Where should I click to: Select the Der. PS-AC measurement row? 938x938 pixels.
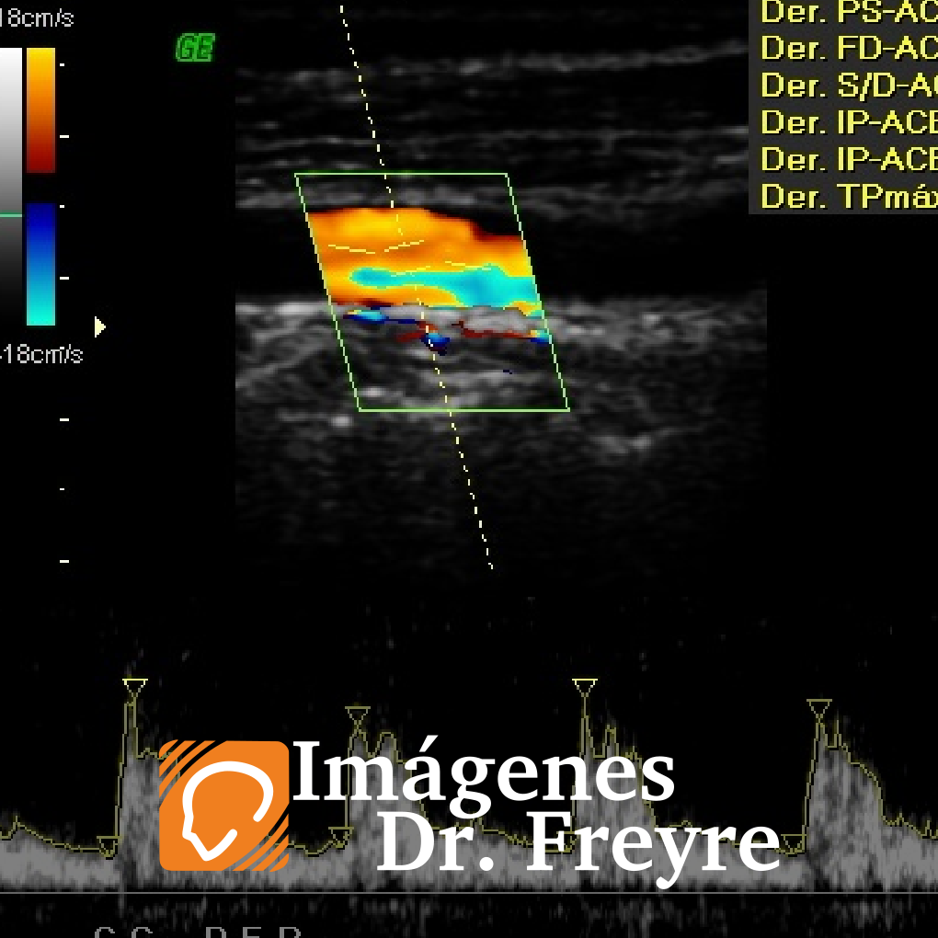(x=847, y=12)
